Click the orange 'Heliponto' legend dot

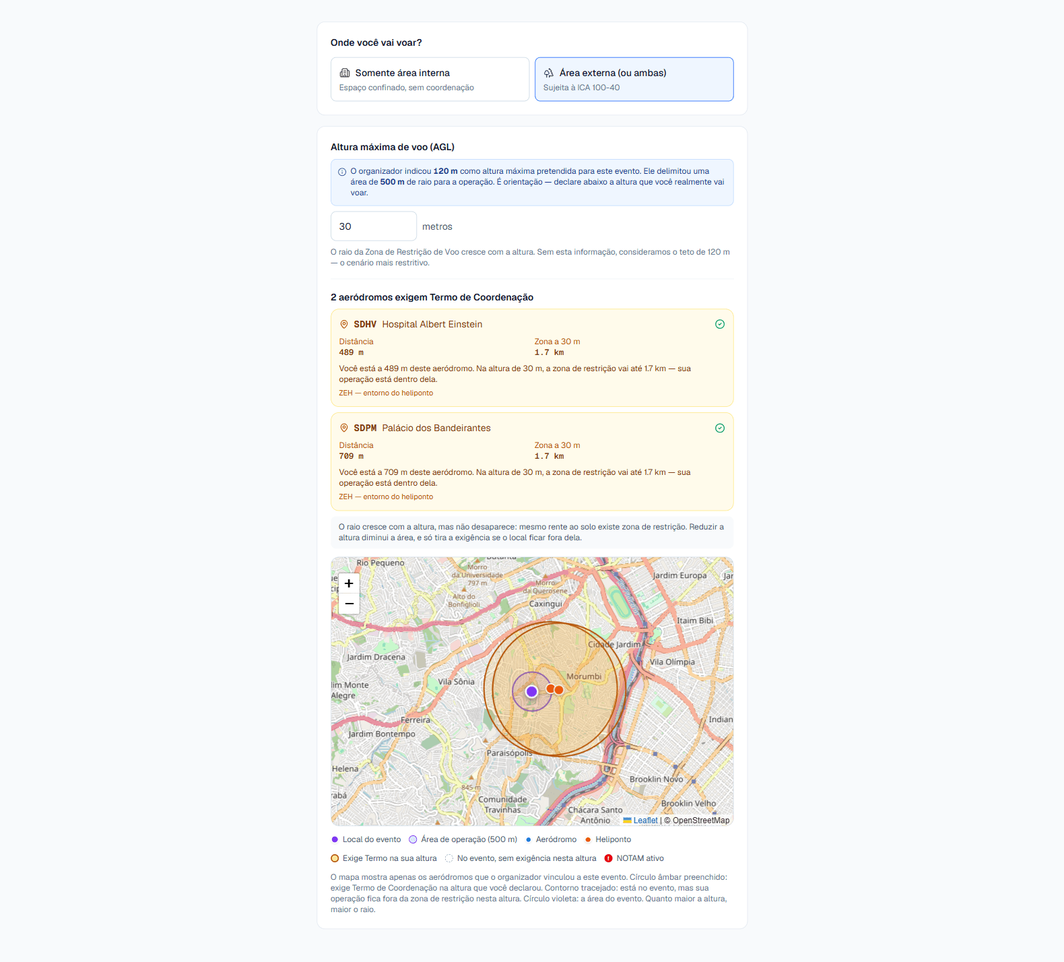coord(588,839)
